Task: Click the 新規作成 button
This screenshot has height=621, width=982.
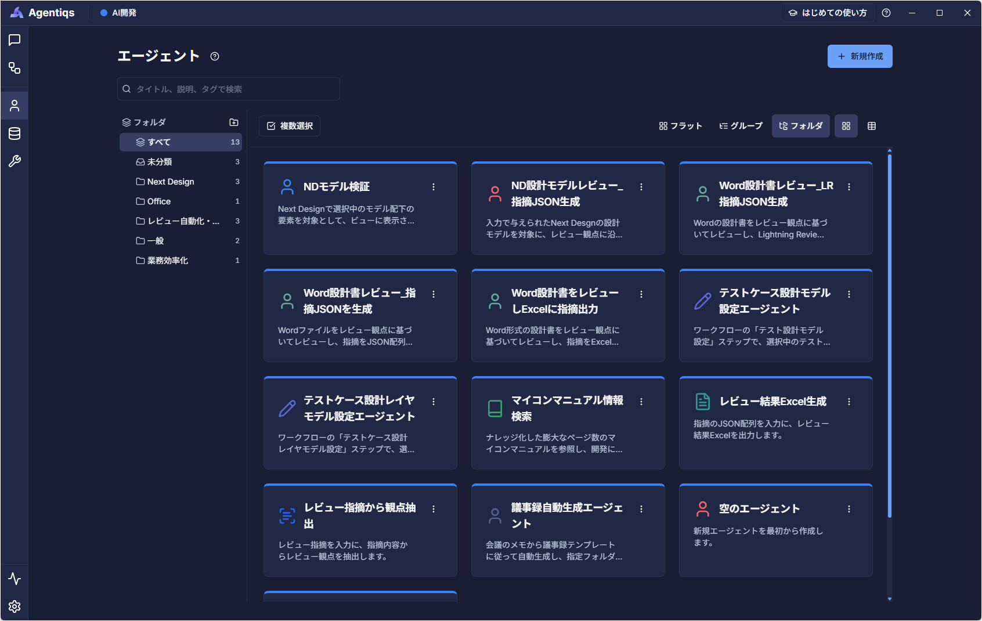Action: 860,56
